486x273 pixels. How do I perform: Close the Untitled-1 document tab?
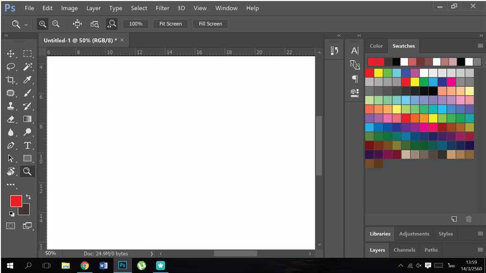122,40
